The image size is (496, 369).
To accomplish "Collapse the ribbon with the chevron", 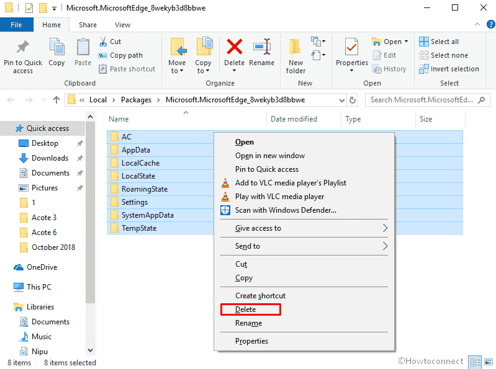I will (477, 24).
